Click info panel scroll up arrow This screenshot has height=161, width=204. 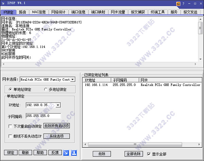[x=201, y=19]
